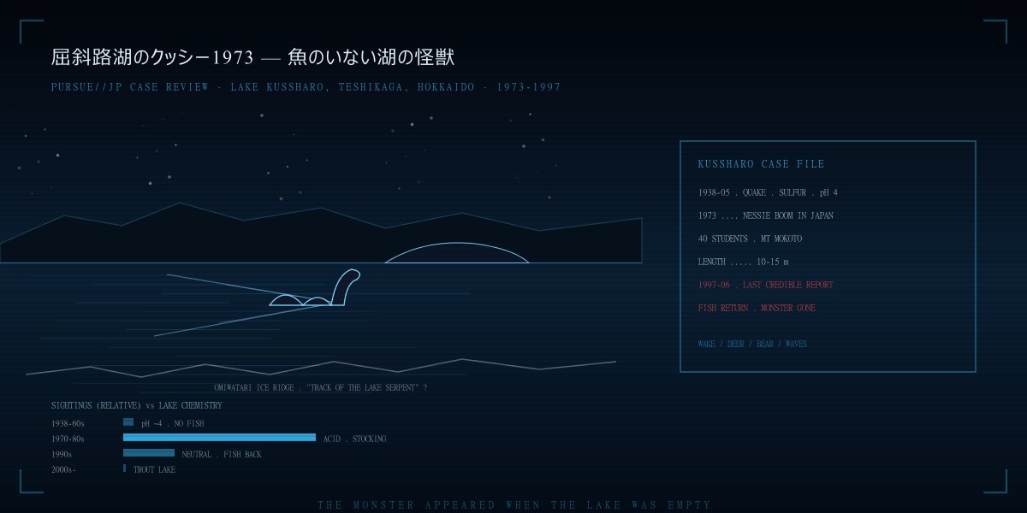1027x513 pixels.
Task: Click the PURSUE//JP CASE REVIEW subtitle
Action: (306, 87)
